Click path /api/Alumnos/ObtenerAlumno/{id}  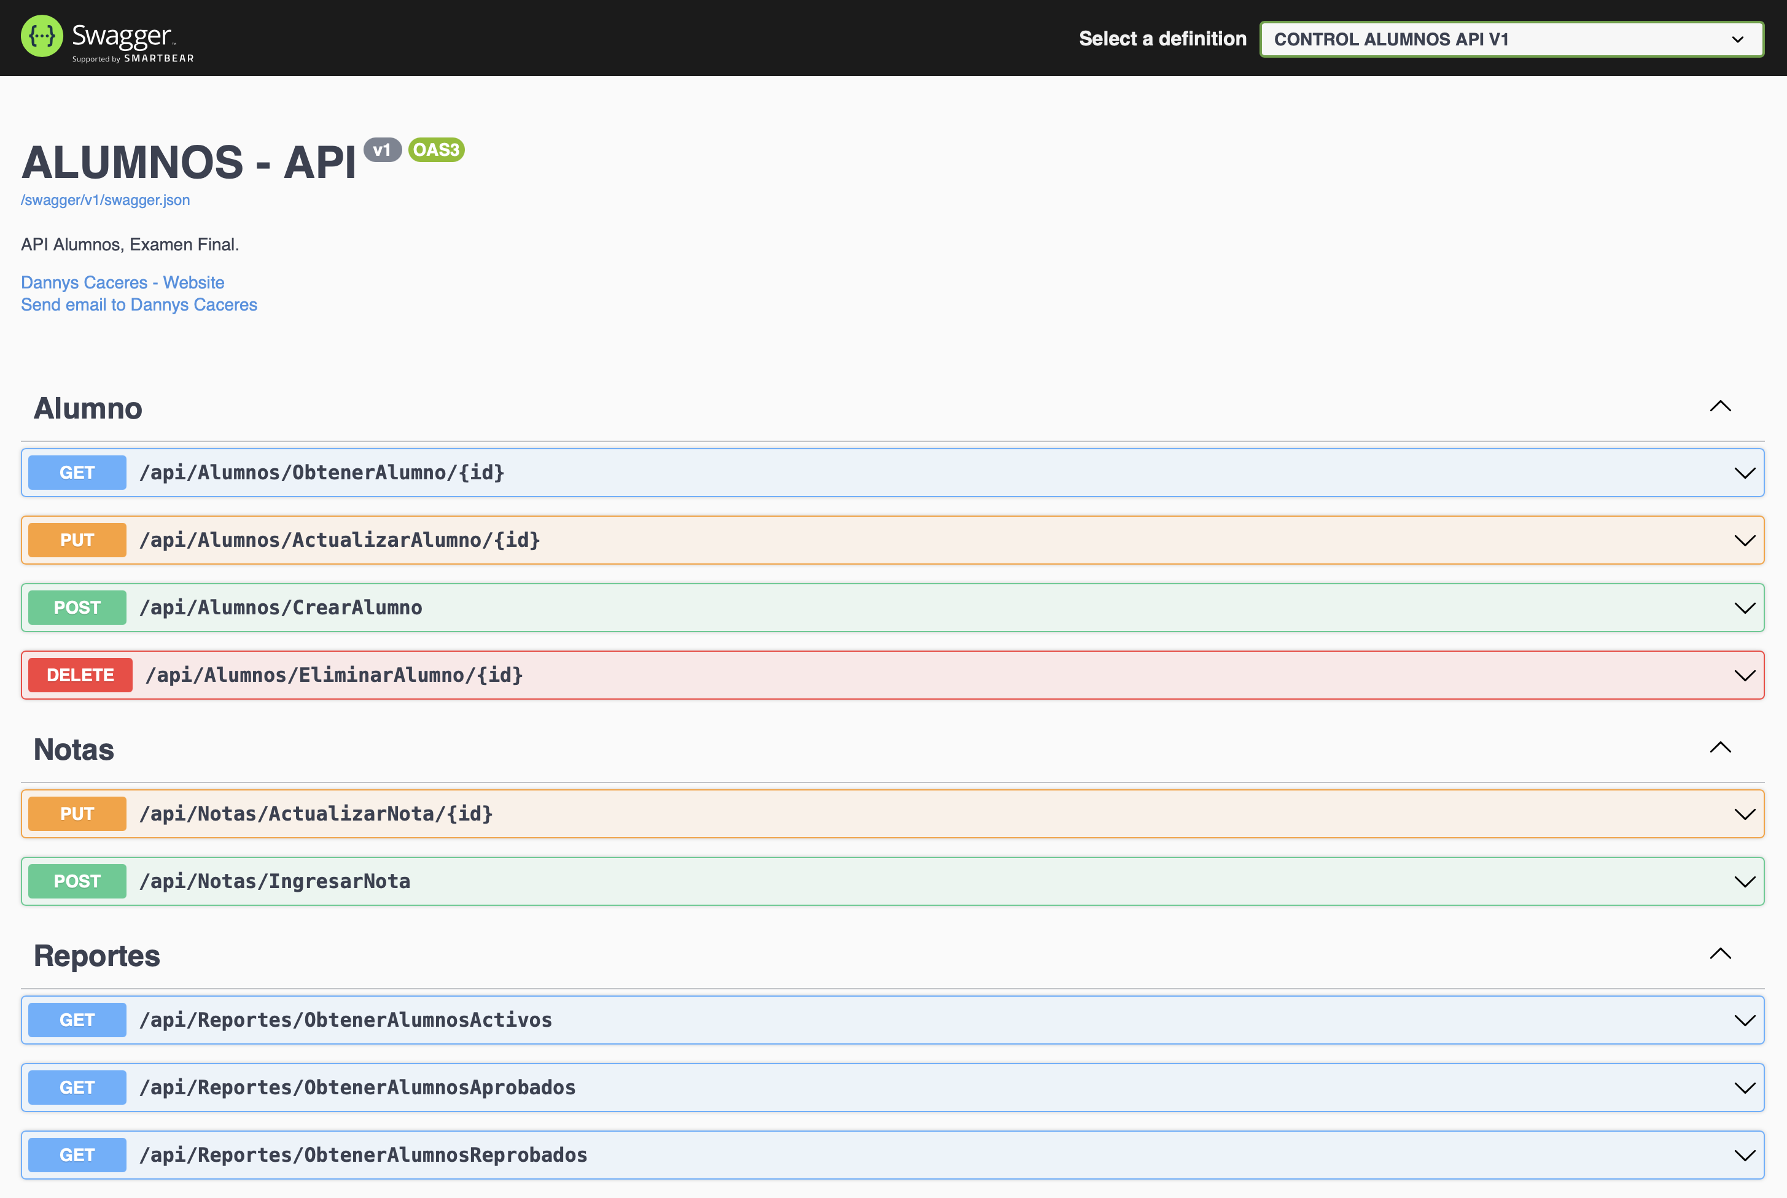(322, 473)
